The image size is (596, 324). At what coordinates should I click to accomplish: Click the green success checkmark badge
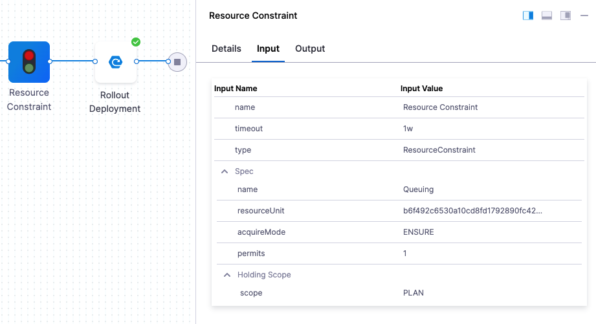136,42
